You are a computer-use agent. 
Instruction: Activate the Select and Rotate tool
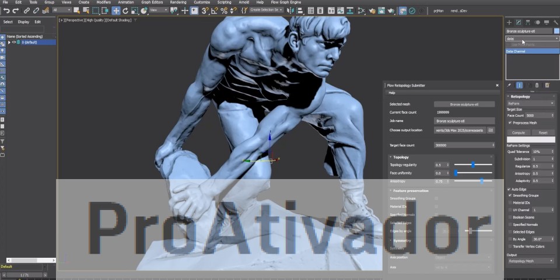[x=125, y=10]
